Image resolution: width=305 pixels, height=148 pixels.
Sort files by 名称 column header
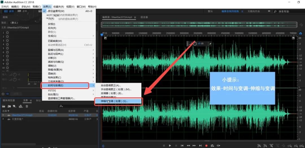pyautogui.click(x=6, y=111)
